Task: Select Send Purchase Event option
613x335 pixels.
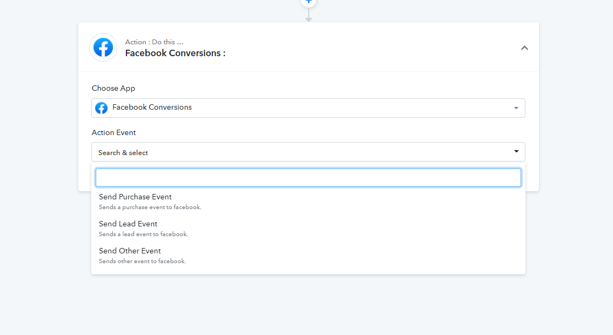Action: pos(308,202)
